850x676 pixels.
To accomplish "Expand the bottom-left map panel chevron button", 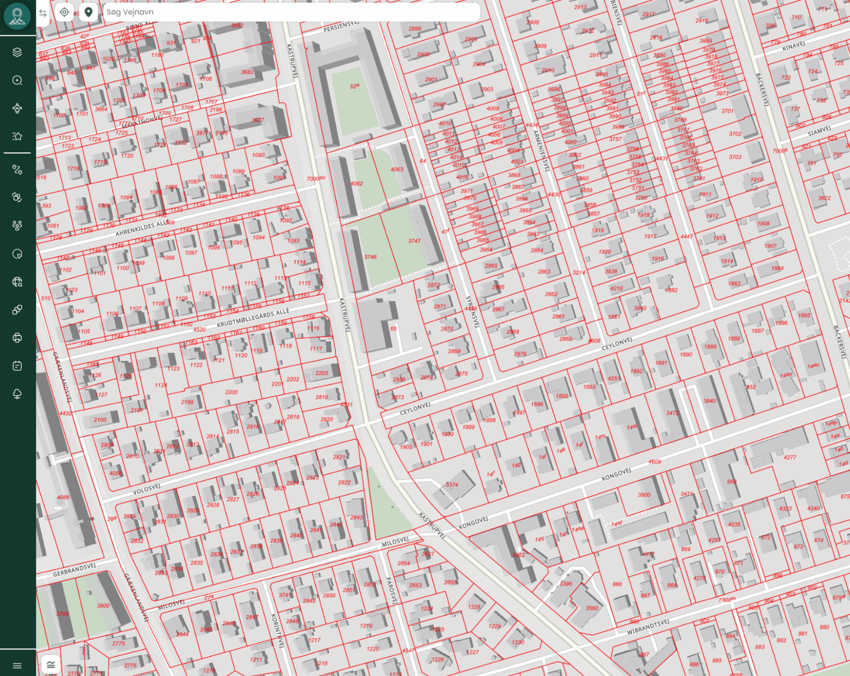I will pos(51,664).
